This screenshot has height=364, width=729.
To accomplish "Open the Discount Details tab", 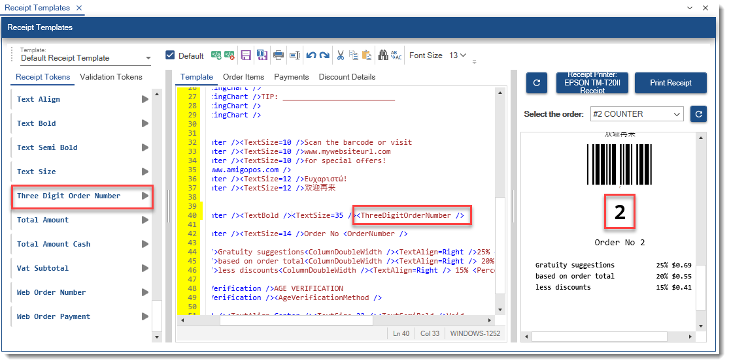I will point(347,77).
